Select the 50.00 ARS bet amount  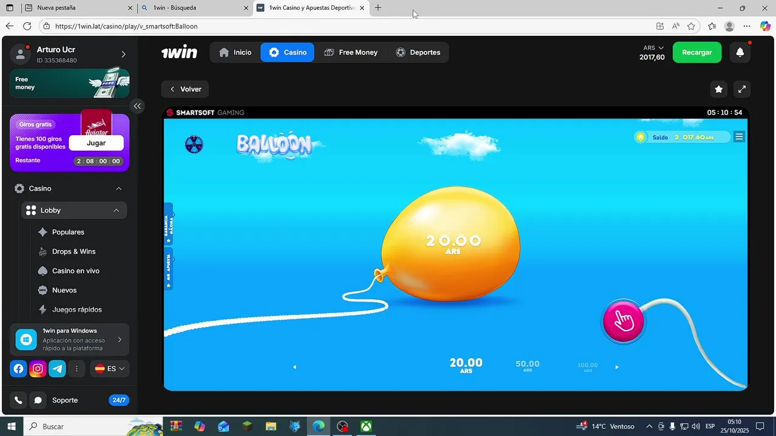click(527, 366)
